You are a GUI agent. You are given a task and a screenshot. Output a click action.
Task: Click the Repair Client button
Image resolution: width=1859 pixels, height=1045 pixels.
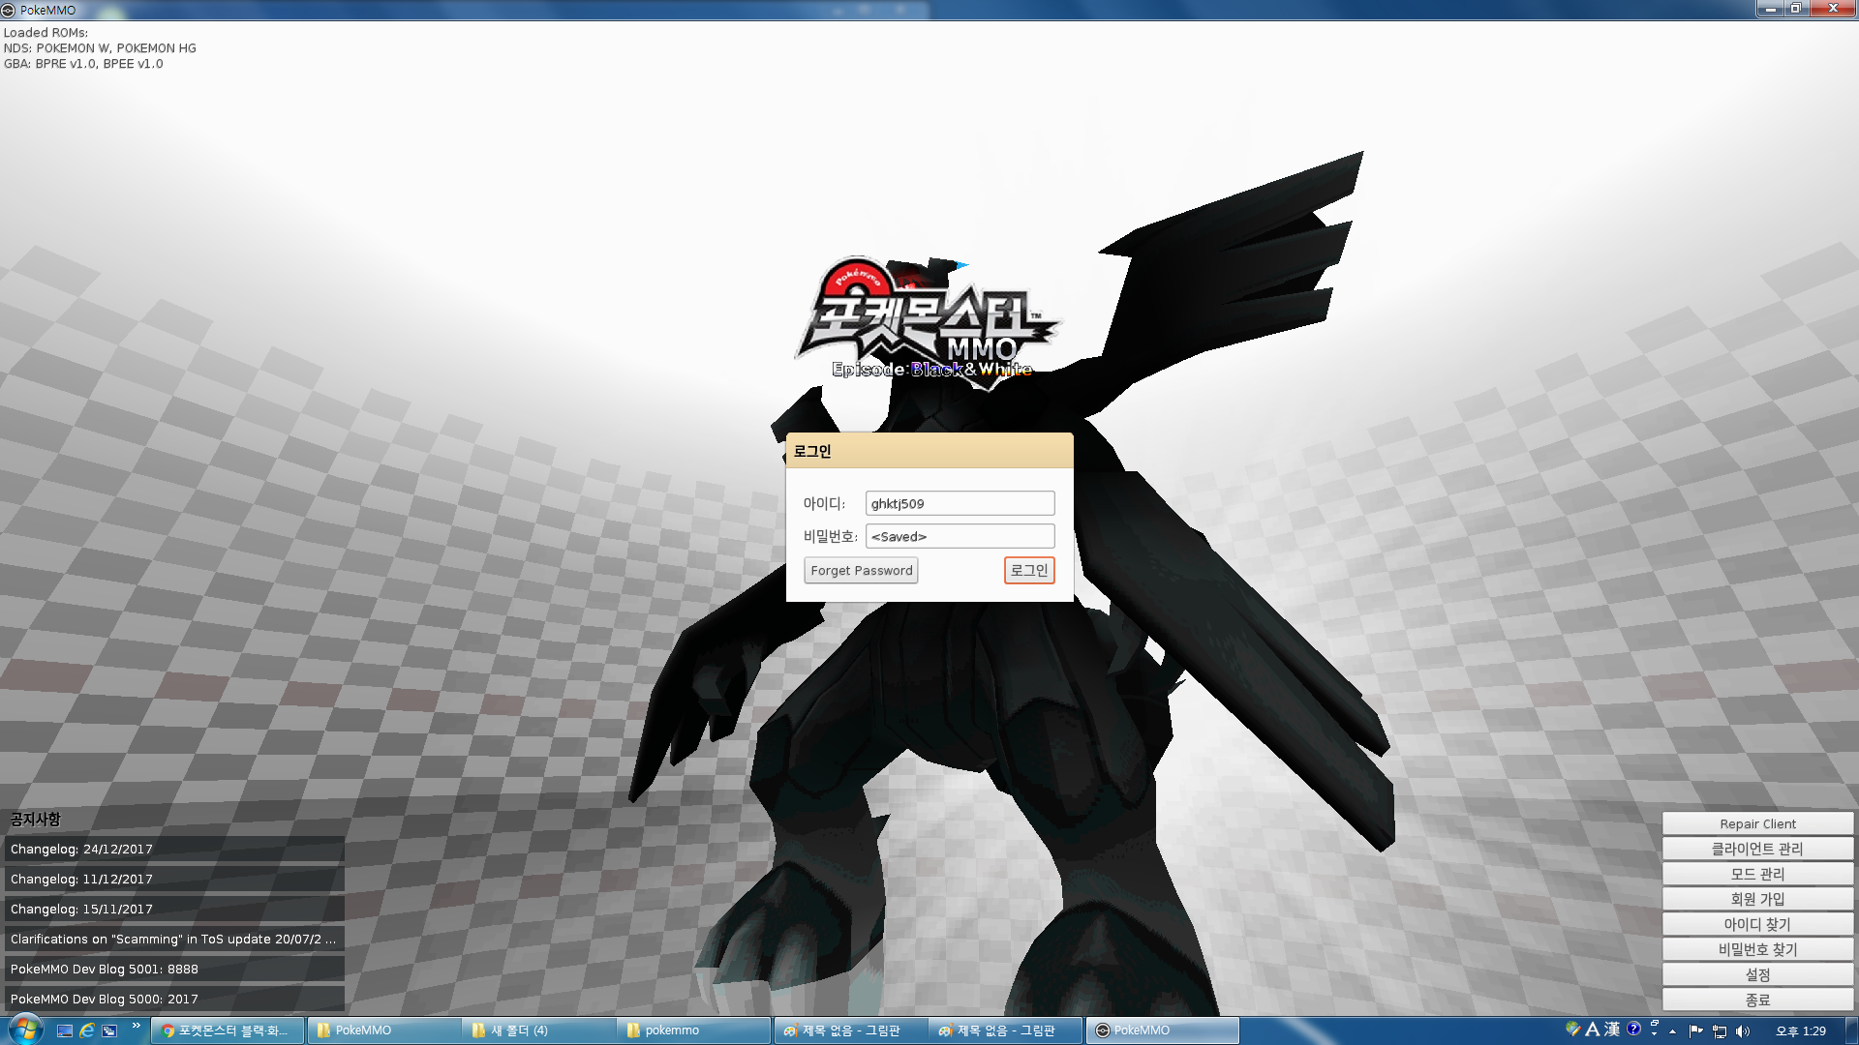click(1756, 823)
